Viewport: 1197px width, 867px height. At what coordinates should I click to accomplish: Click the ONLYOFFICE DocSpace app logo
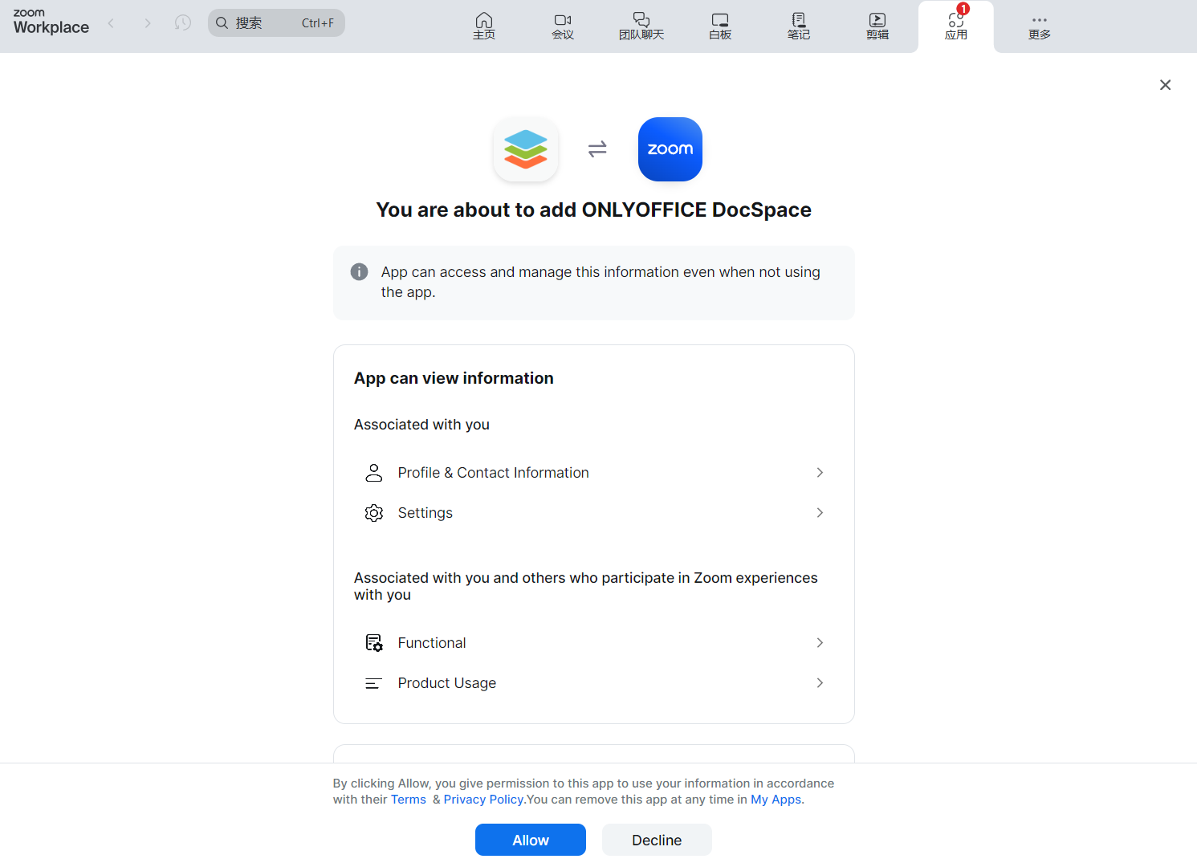click(x=526, y=149)
